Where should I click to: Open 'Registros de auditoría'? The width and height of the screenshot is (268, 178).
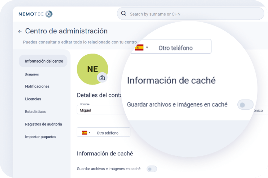[43, 124]
